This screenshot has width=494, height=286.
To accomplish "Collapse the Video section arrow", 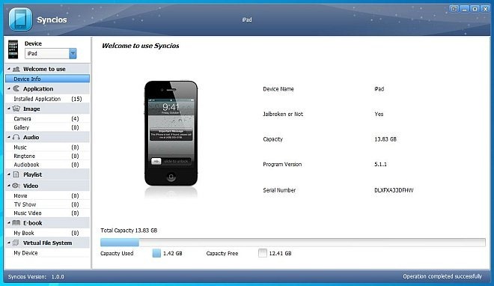I will point(9,186).
